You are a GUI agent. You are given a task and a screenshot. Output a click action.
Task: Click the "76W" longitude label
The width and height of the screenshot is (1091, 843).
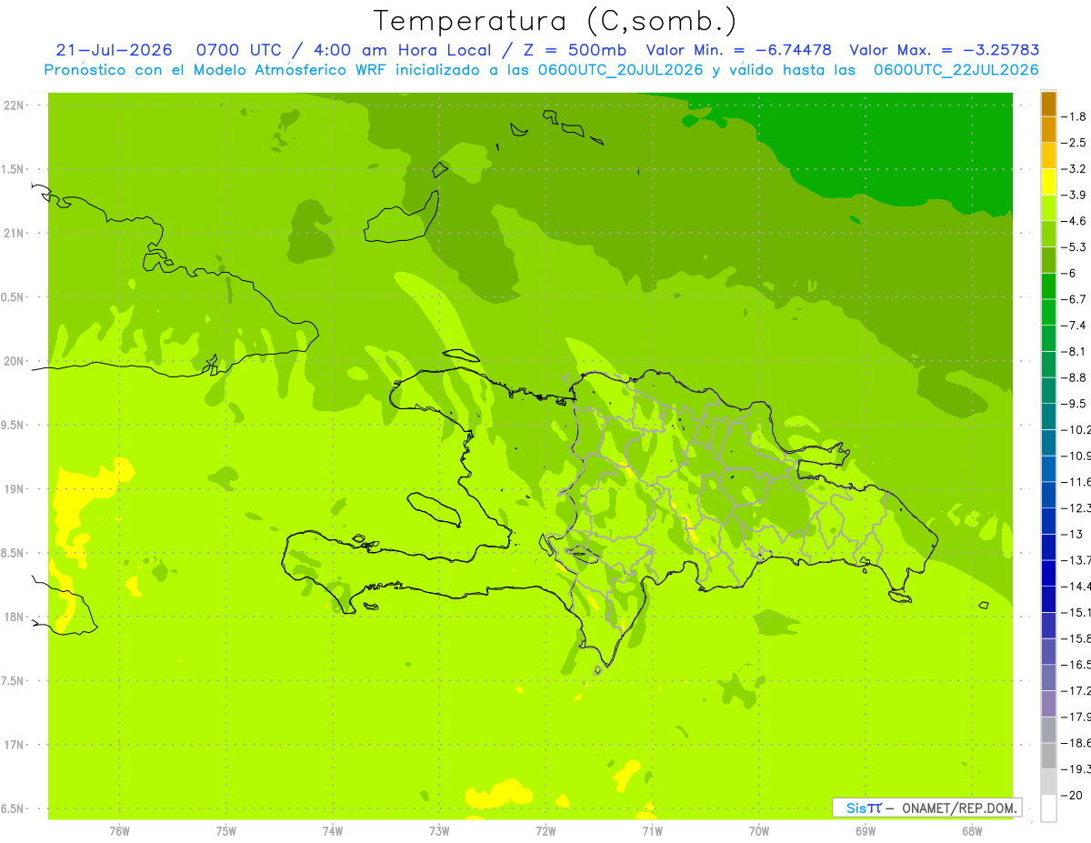[x=119, y=830]
